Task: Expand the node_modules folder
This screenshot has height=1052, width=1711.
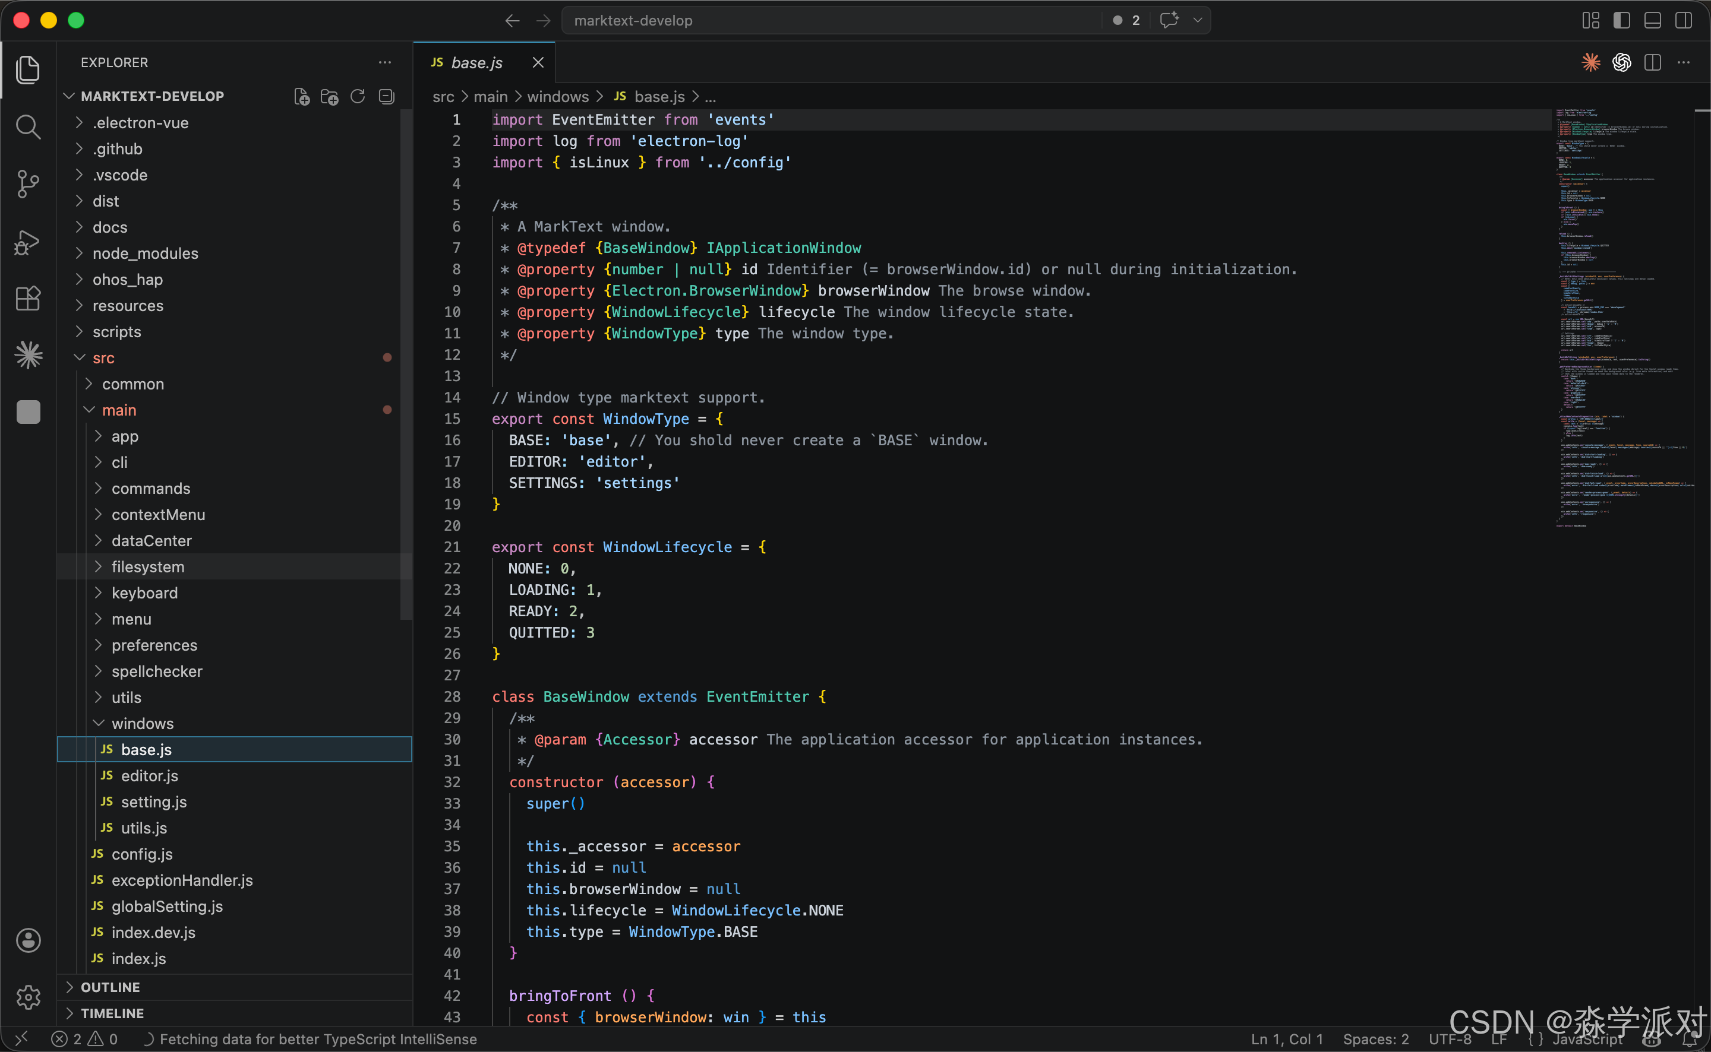Action: tap(234, 254)
